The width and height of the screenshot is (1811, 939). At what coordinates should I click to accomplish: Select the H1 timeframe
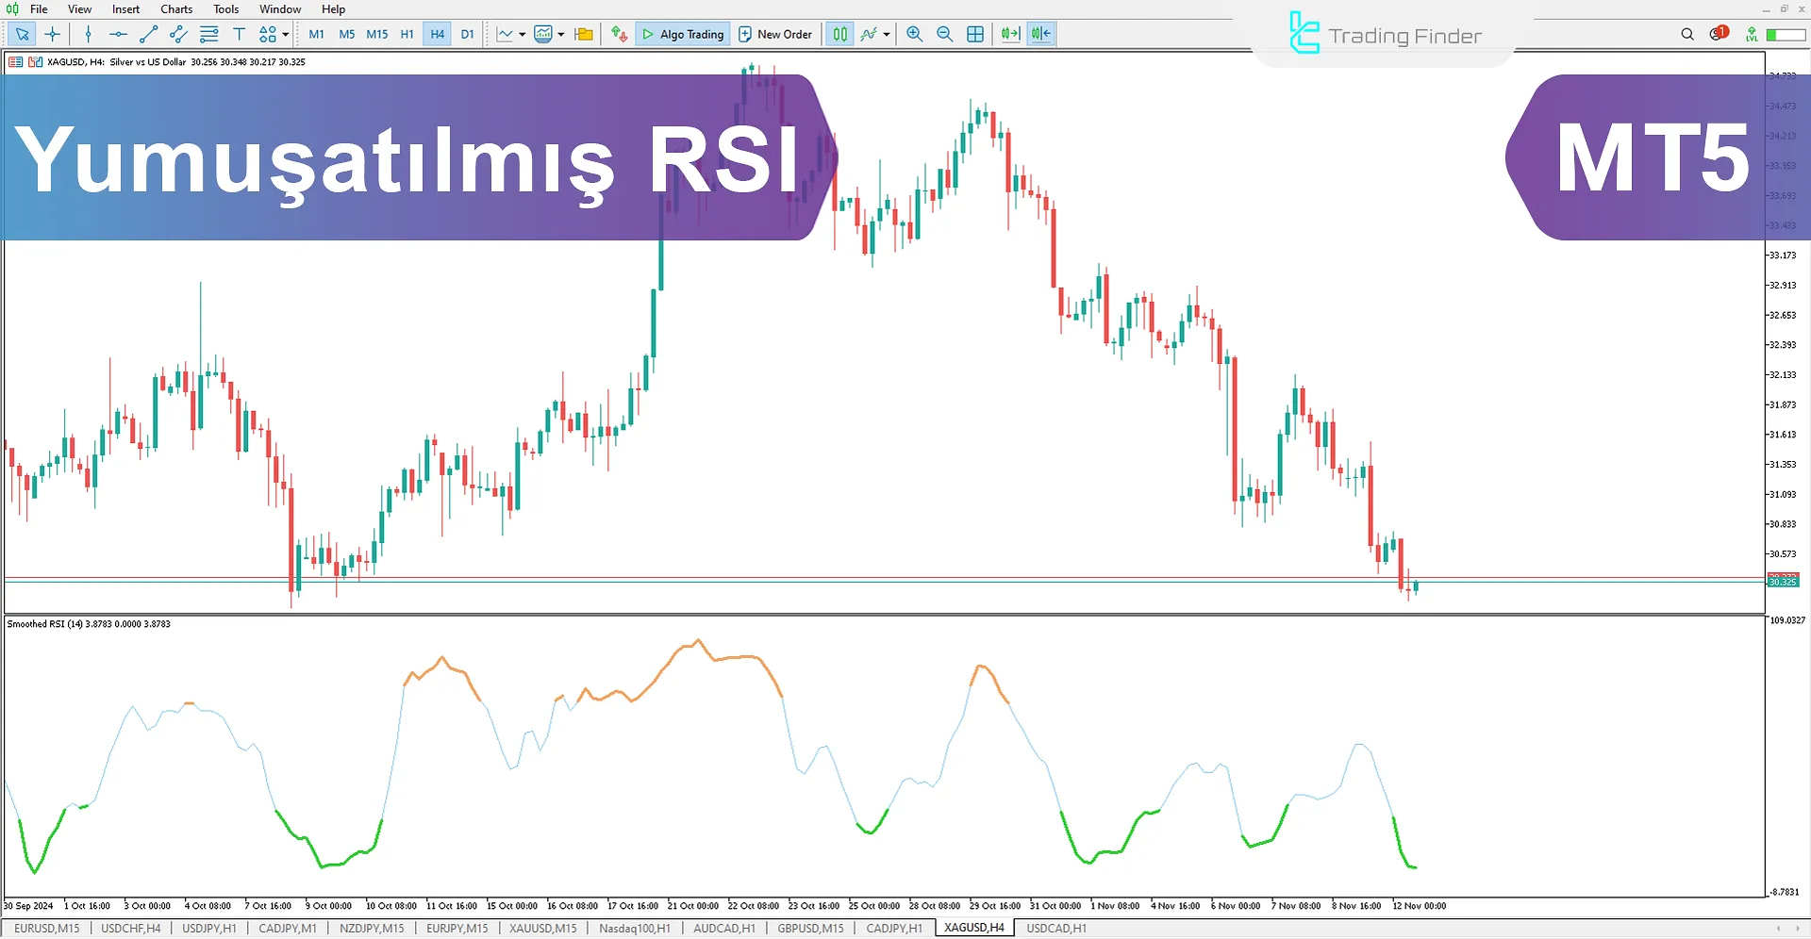point(407,34)
